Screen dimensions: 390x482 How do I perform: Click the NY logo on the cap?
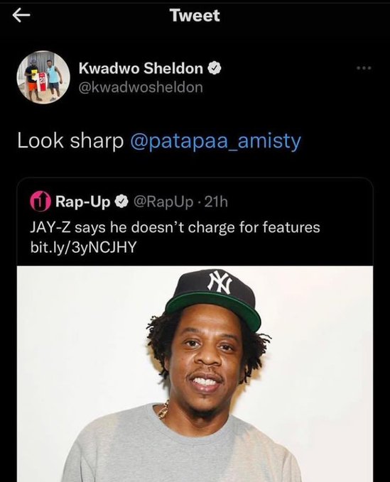click(x=220, y=282)
